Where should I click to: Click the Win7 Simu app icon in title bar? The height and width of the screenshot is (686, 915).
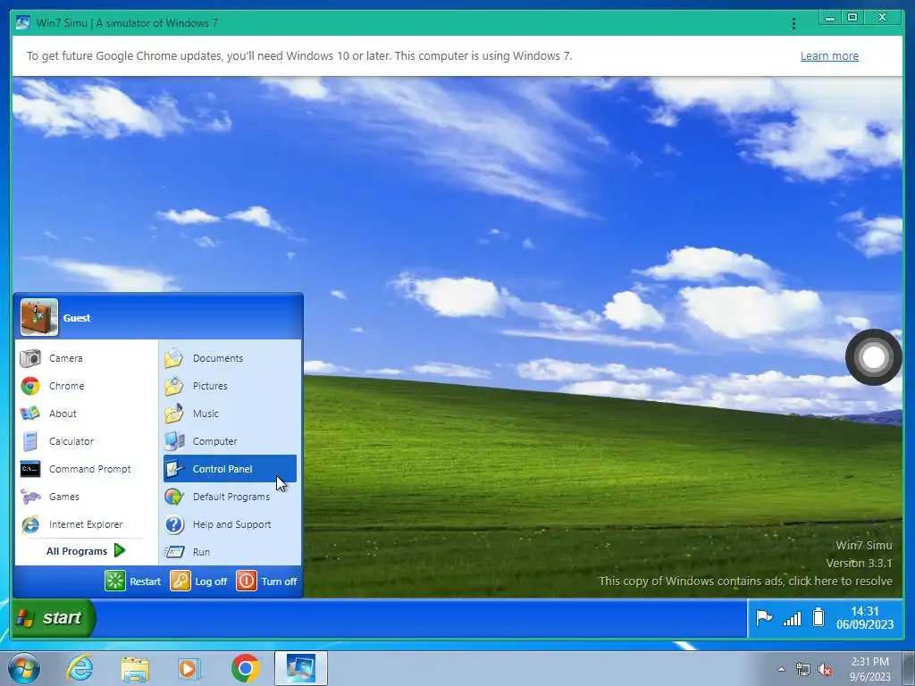point(22,22)
